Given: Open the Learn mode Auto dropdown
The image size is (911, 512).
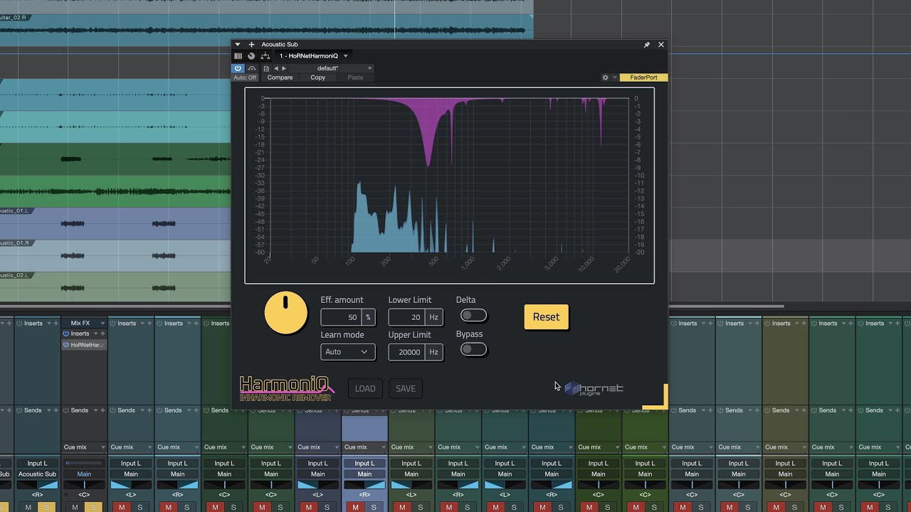Looking at the screenshot, I should (x=347, y=352).
